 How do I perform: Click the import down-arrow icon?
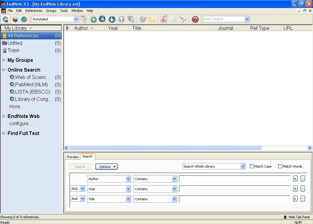click(x=112, y=19)
